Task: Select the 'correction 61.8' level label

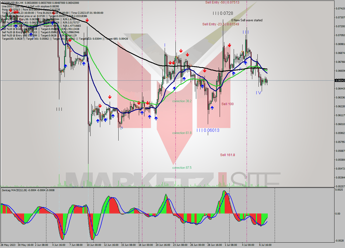Action: (182, 133)
